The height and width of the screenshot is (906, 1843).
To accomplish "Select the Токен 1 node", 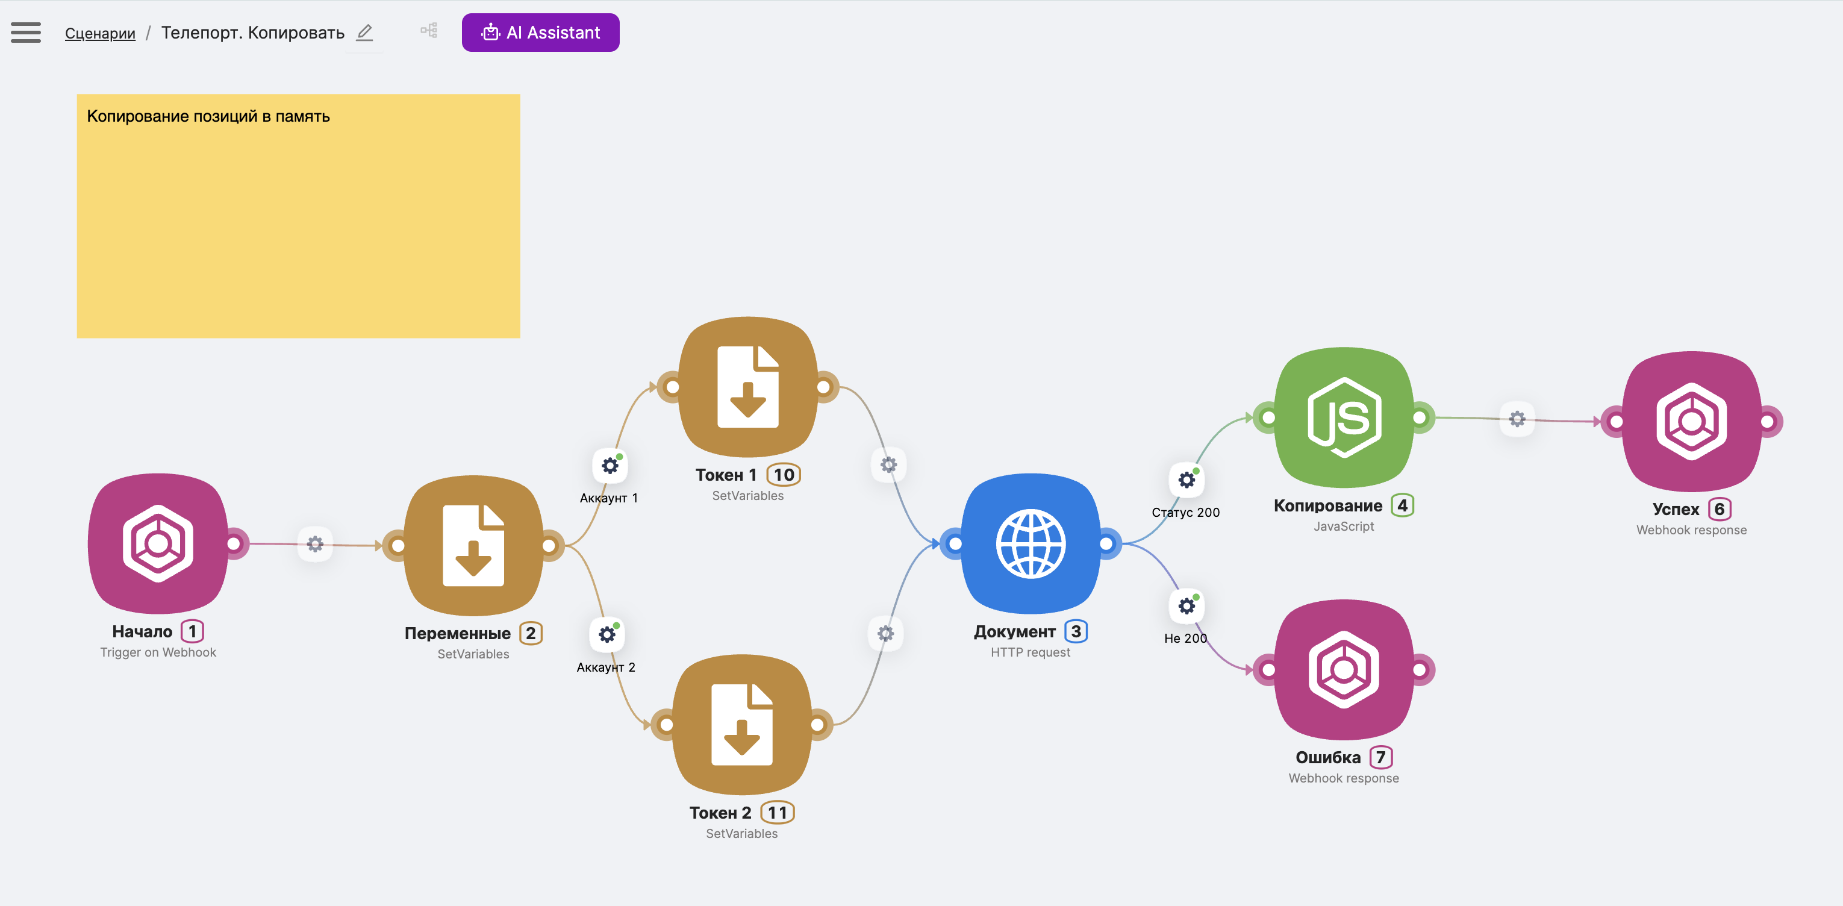I will 747,387.
